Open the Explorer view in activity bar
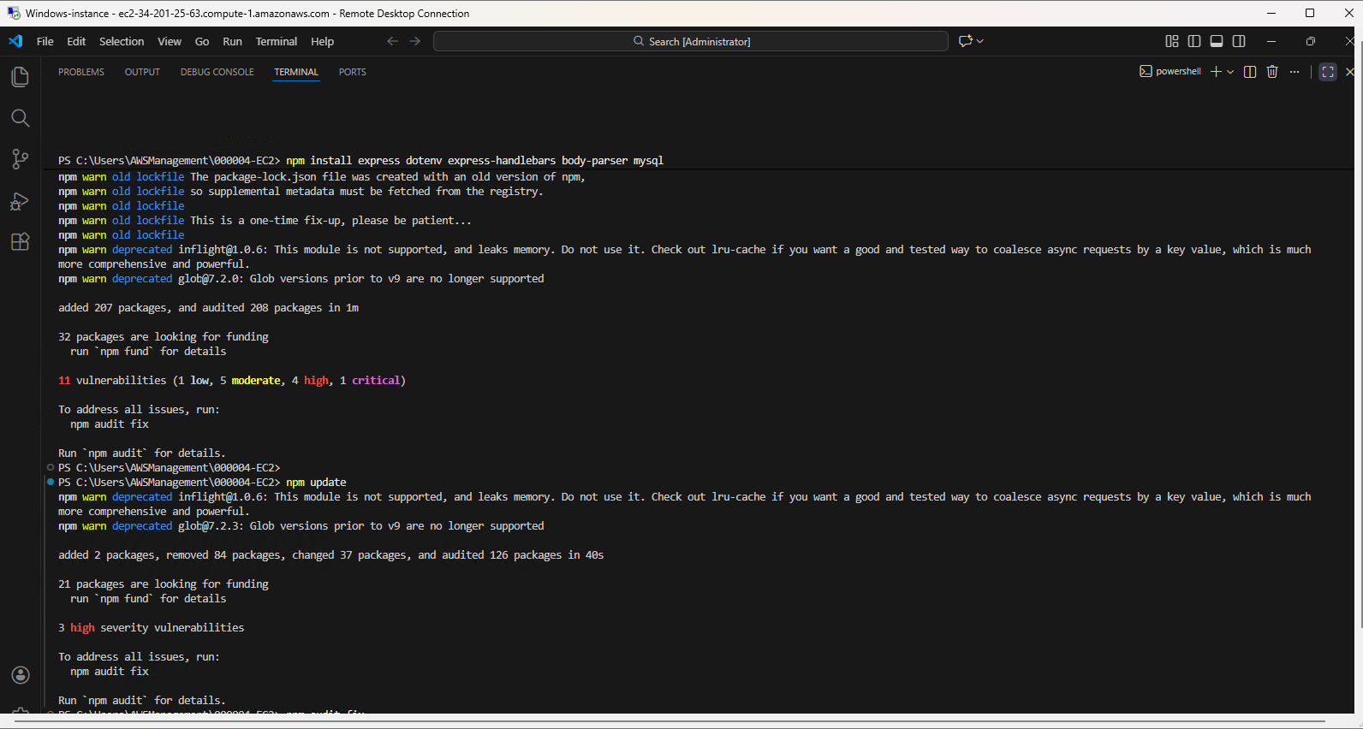This screenshot has height=729, width=1363. point(20,76)
